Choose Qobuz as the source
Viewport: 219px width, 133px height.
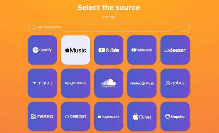coord(175,83)
